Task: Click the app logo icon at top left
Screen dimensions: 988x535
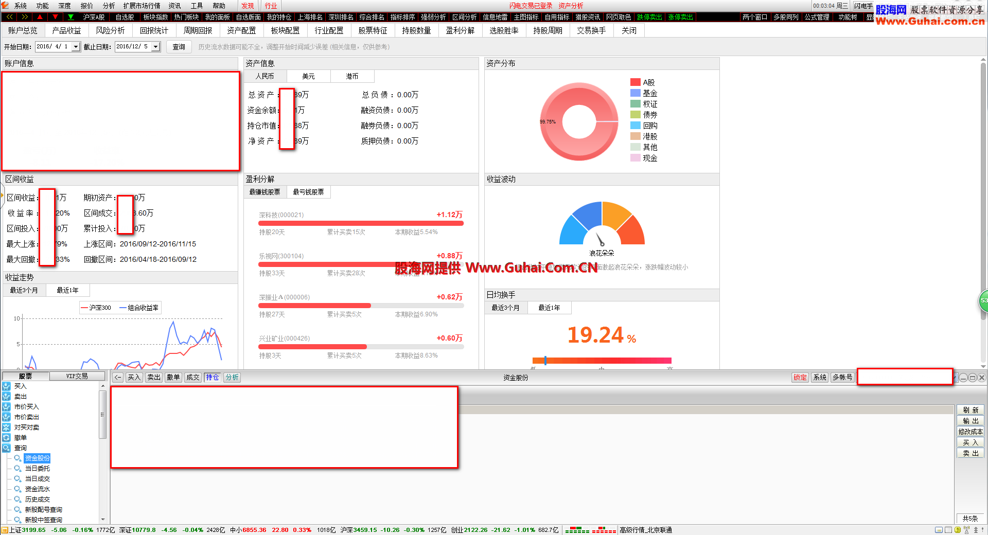Action: (5, 6)
